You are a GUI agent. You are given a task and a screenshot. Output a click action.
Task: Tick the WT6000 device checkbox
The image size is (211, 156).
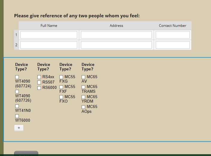17,116
